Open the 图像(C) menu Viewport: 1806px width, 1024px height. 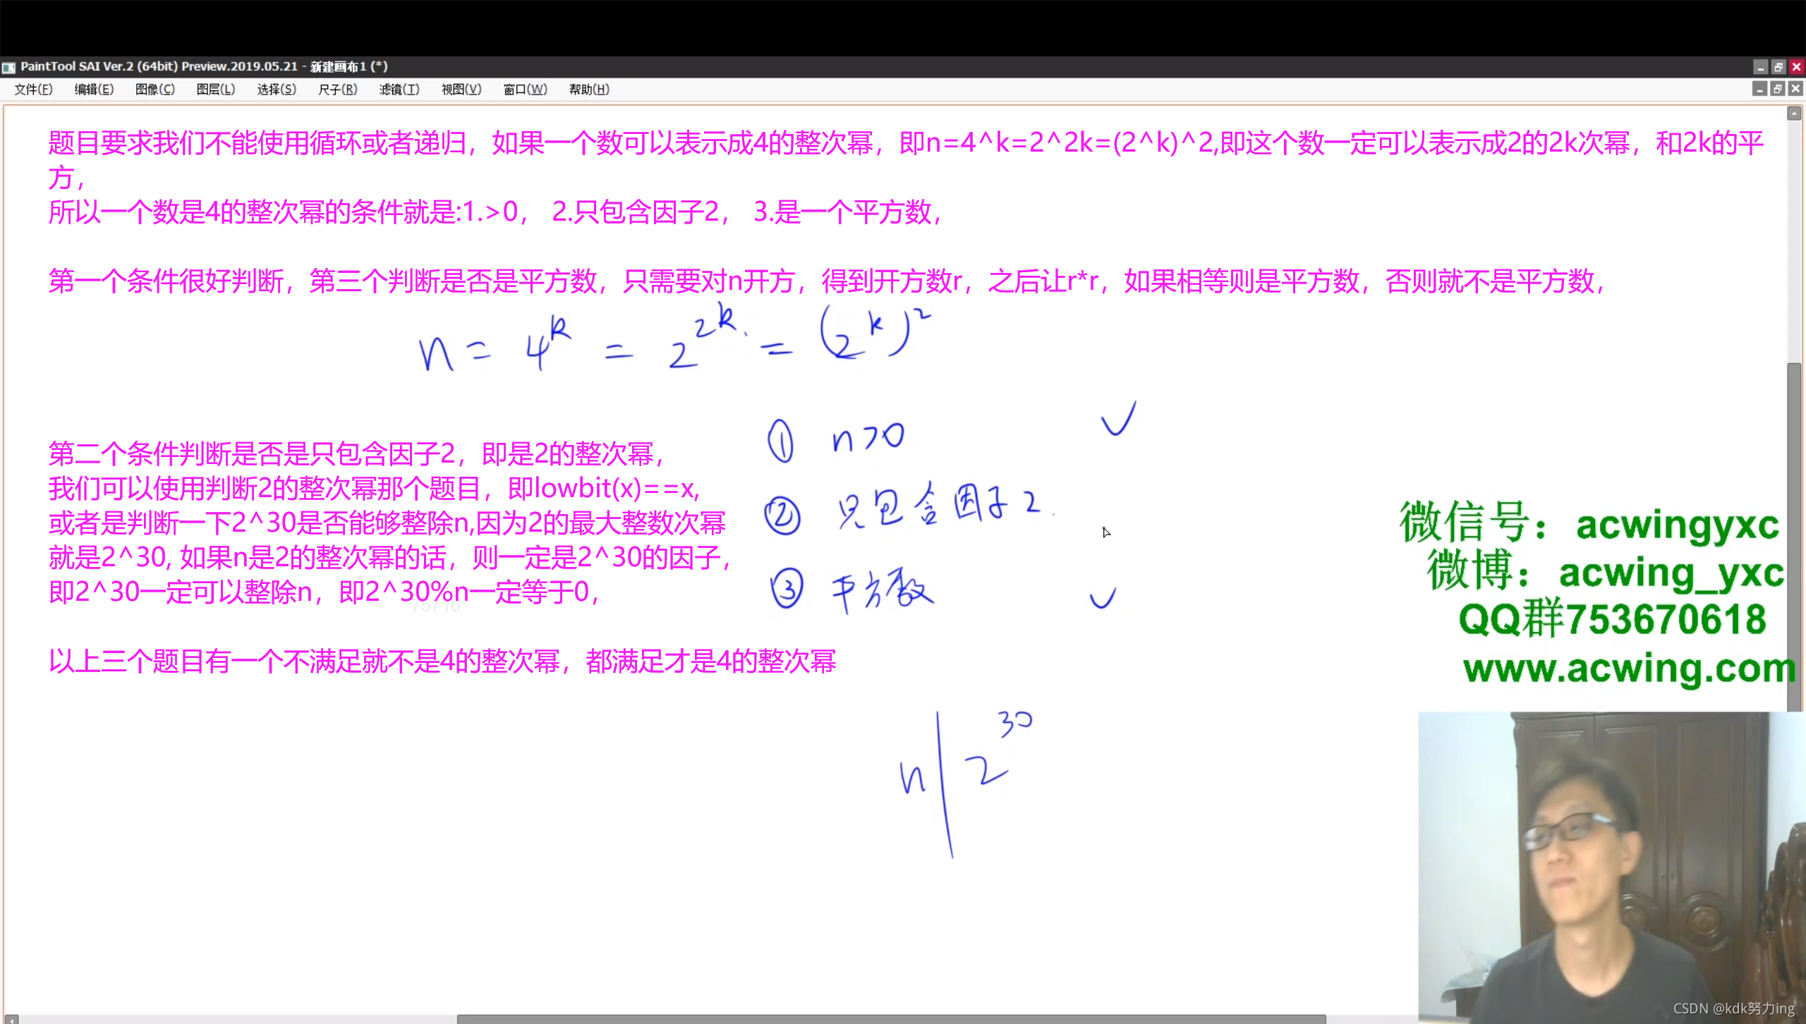pyautogui.click(x=154, y=90)
